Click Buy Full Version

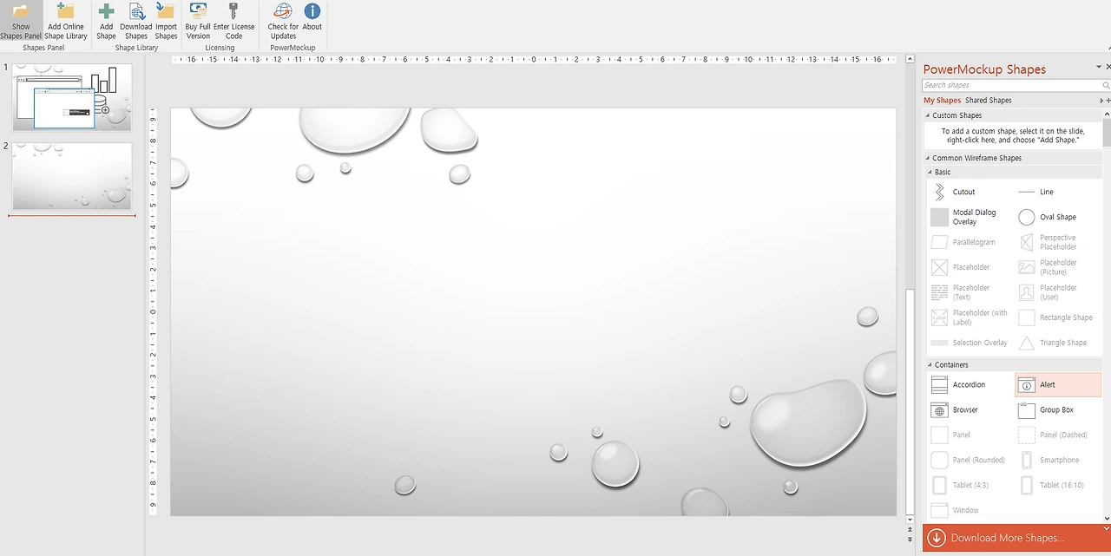tap(198, 22)
